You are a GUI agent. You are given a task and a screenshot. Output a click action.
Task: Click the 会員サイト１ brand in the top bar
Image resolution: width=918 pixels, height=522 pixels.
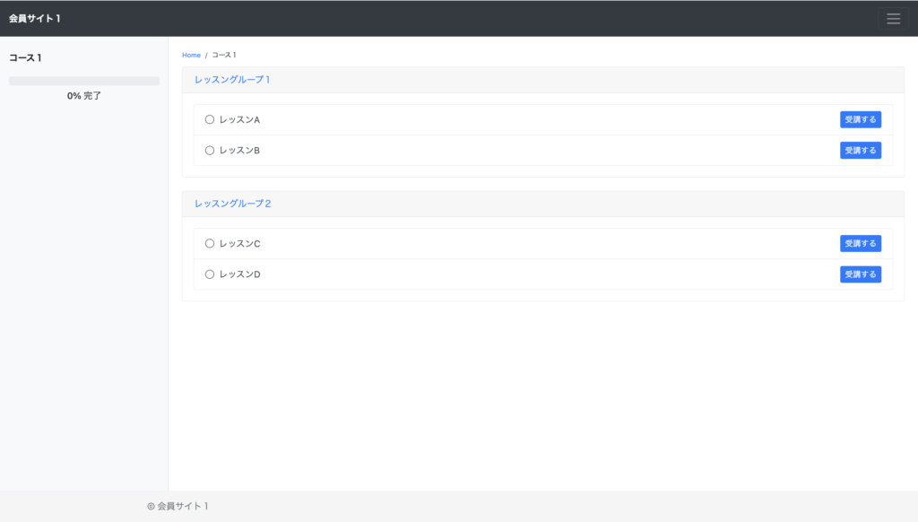(35, 19)
